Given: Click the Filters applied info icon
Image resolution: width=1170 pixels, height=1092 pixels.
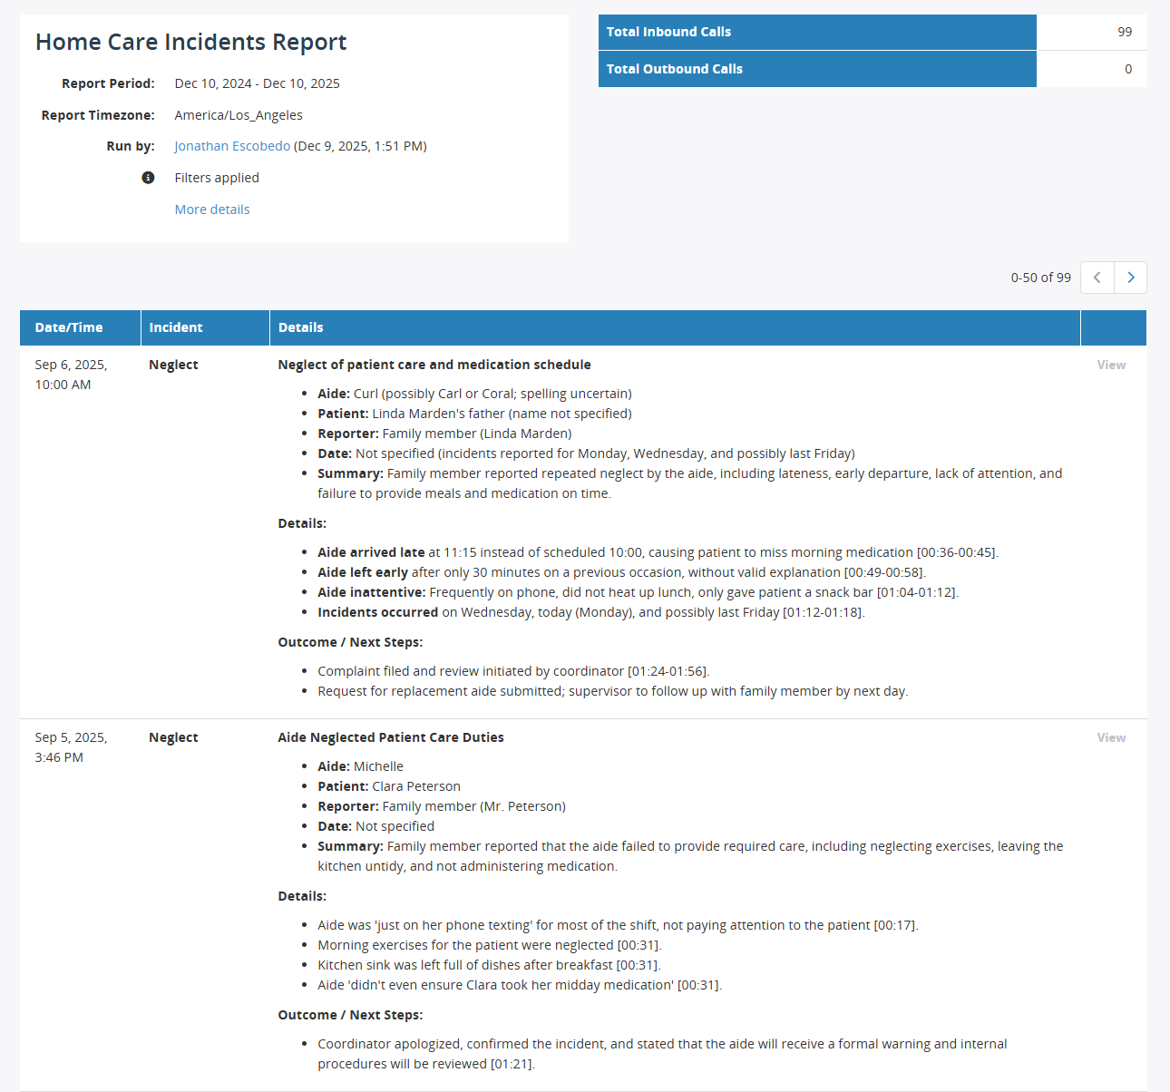Looking at the screenshot, I should tap(148, 178).
